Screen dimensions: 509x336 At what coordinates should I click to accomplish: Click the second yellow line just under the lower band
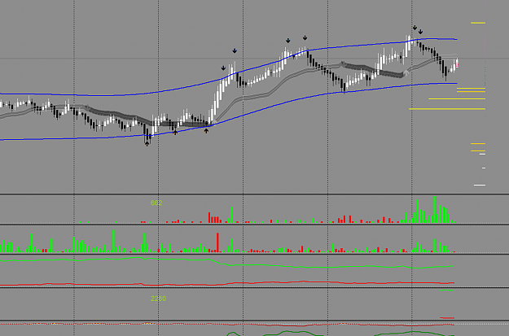coord(471,92)
